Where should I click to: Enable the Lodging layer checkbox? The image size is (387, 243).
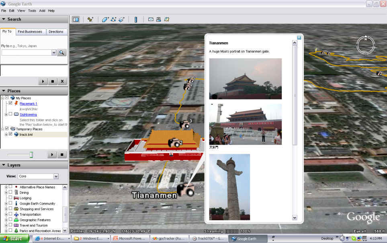10,197
